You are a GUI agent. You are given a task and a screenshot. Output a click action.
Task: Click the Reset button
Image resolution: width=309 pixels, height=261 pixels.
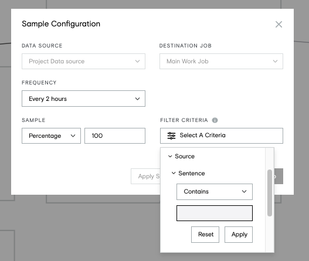click(x=205, y=235)
